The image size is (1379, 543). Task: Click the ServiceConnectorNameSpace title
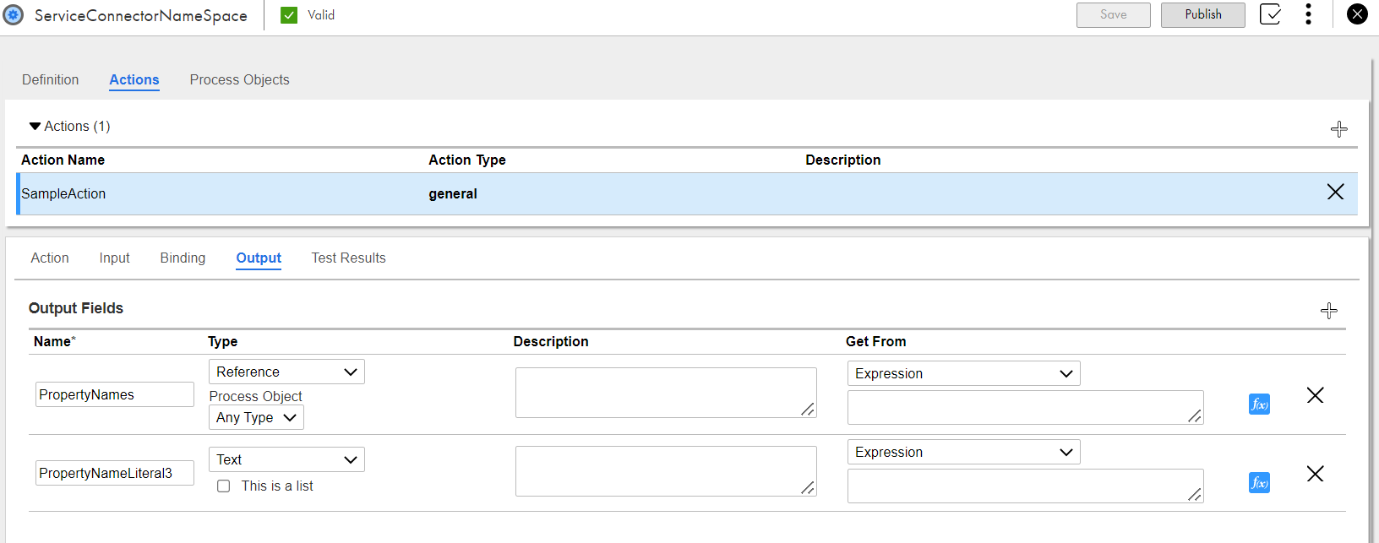141,15
